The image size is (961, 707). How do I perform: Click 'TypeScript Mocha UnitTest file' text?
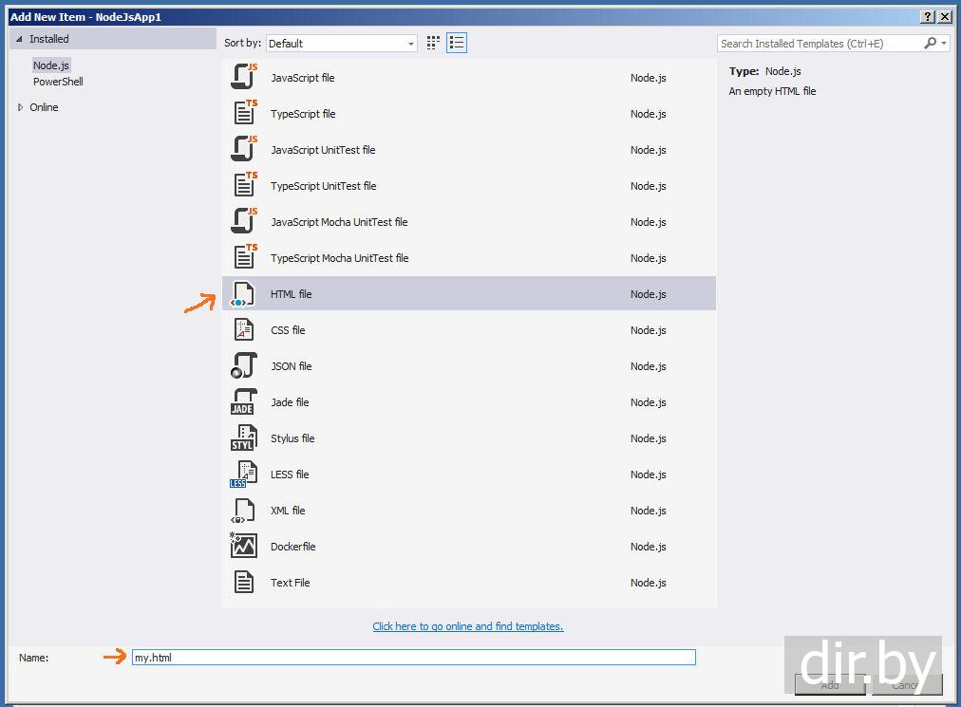tap(340, 258)
